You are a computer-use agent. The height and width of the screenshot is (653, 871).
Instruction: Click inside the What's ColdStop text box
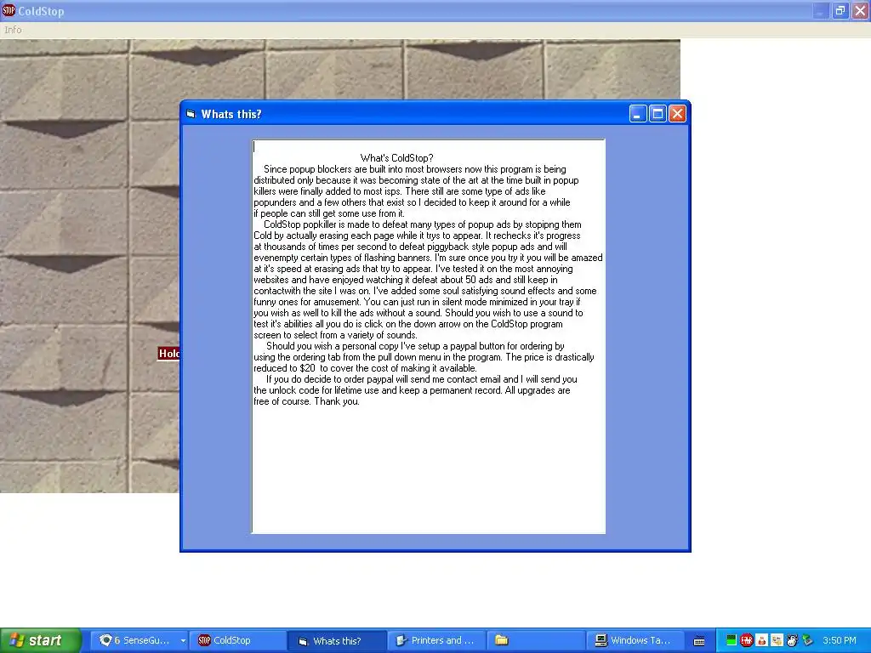pyautogui.click(x=429, y=337)
